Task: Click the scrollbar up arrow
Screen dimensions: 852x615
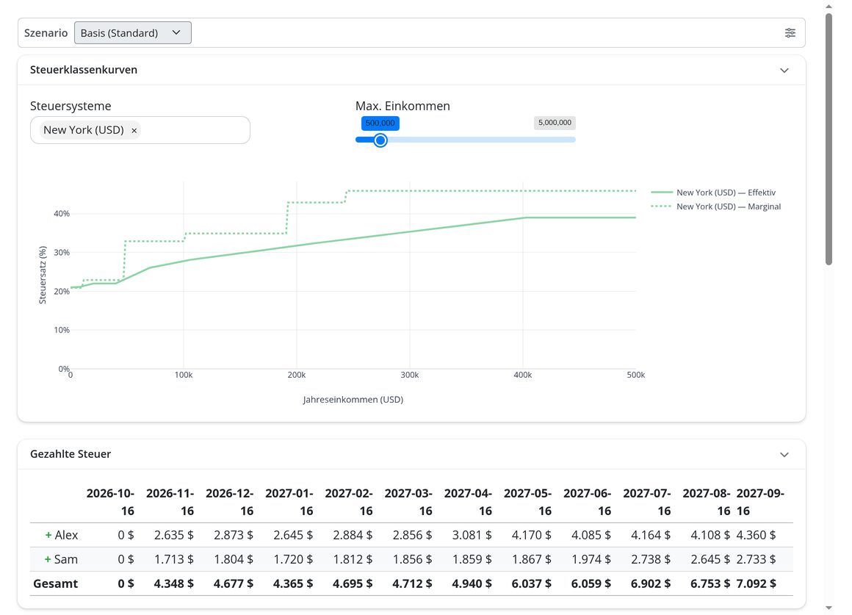Action: pyautogui.click(x=828, y=7)
